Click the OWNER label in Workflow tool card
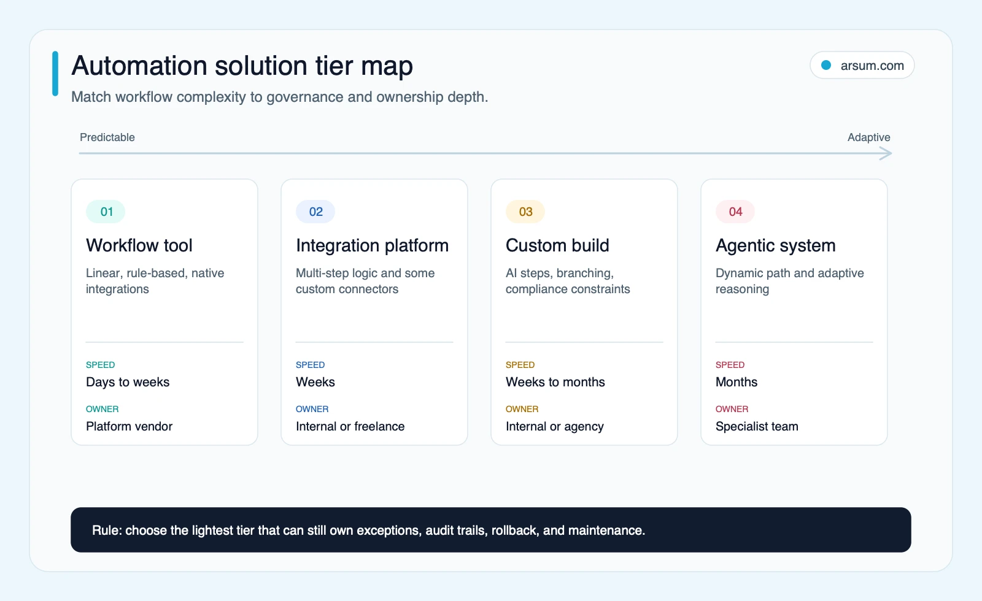The width and height of the screenshot is (982, 601). coord(102,409)
